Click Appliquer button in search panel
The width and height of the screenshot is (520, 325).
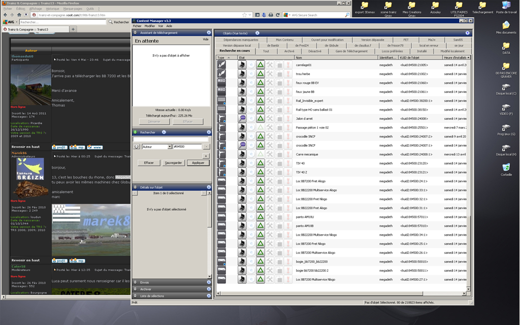click(x=198, y=163)
